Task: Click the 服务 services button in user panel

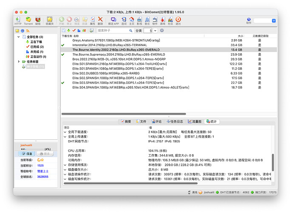Action: coord(45,154)
